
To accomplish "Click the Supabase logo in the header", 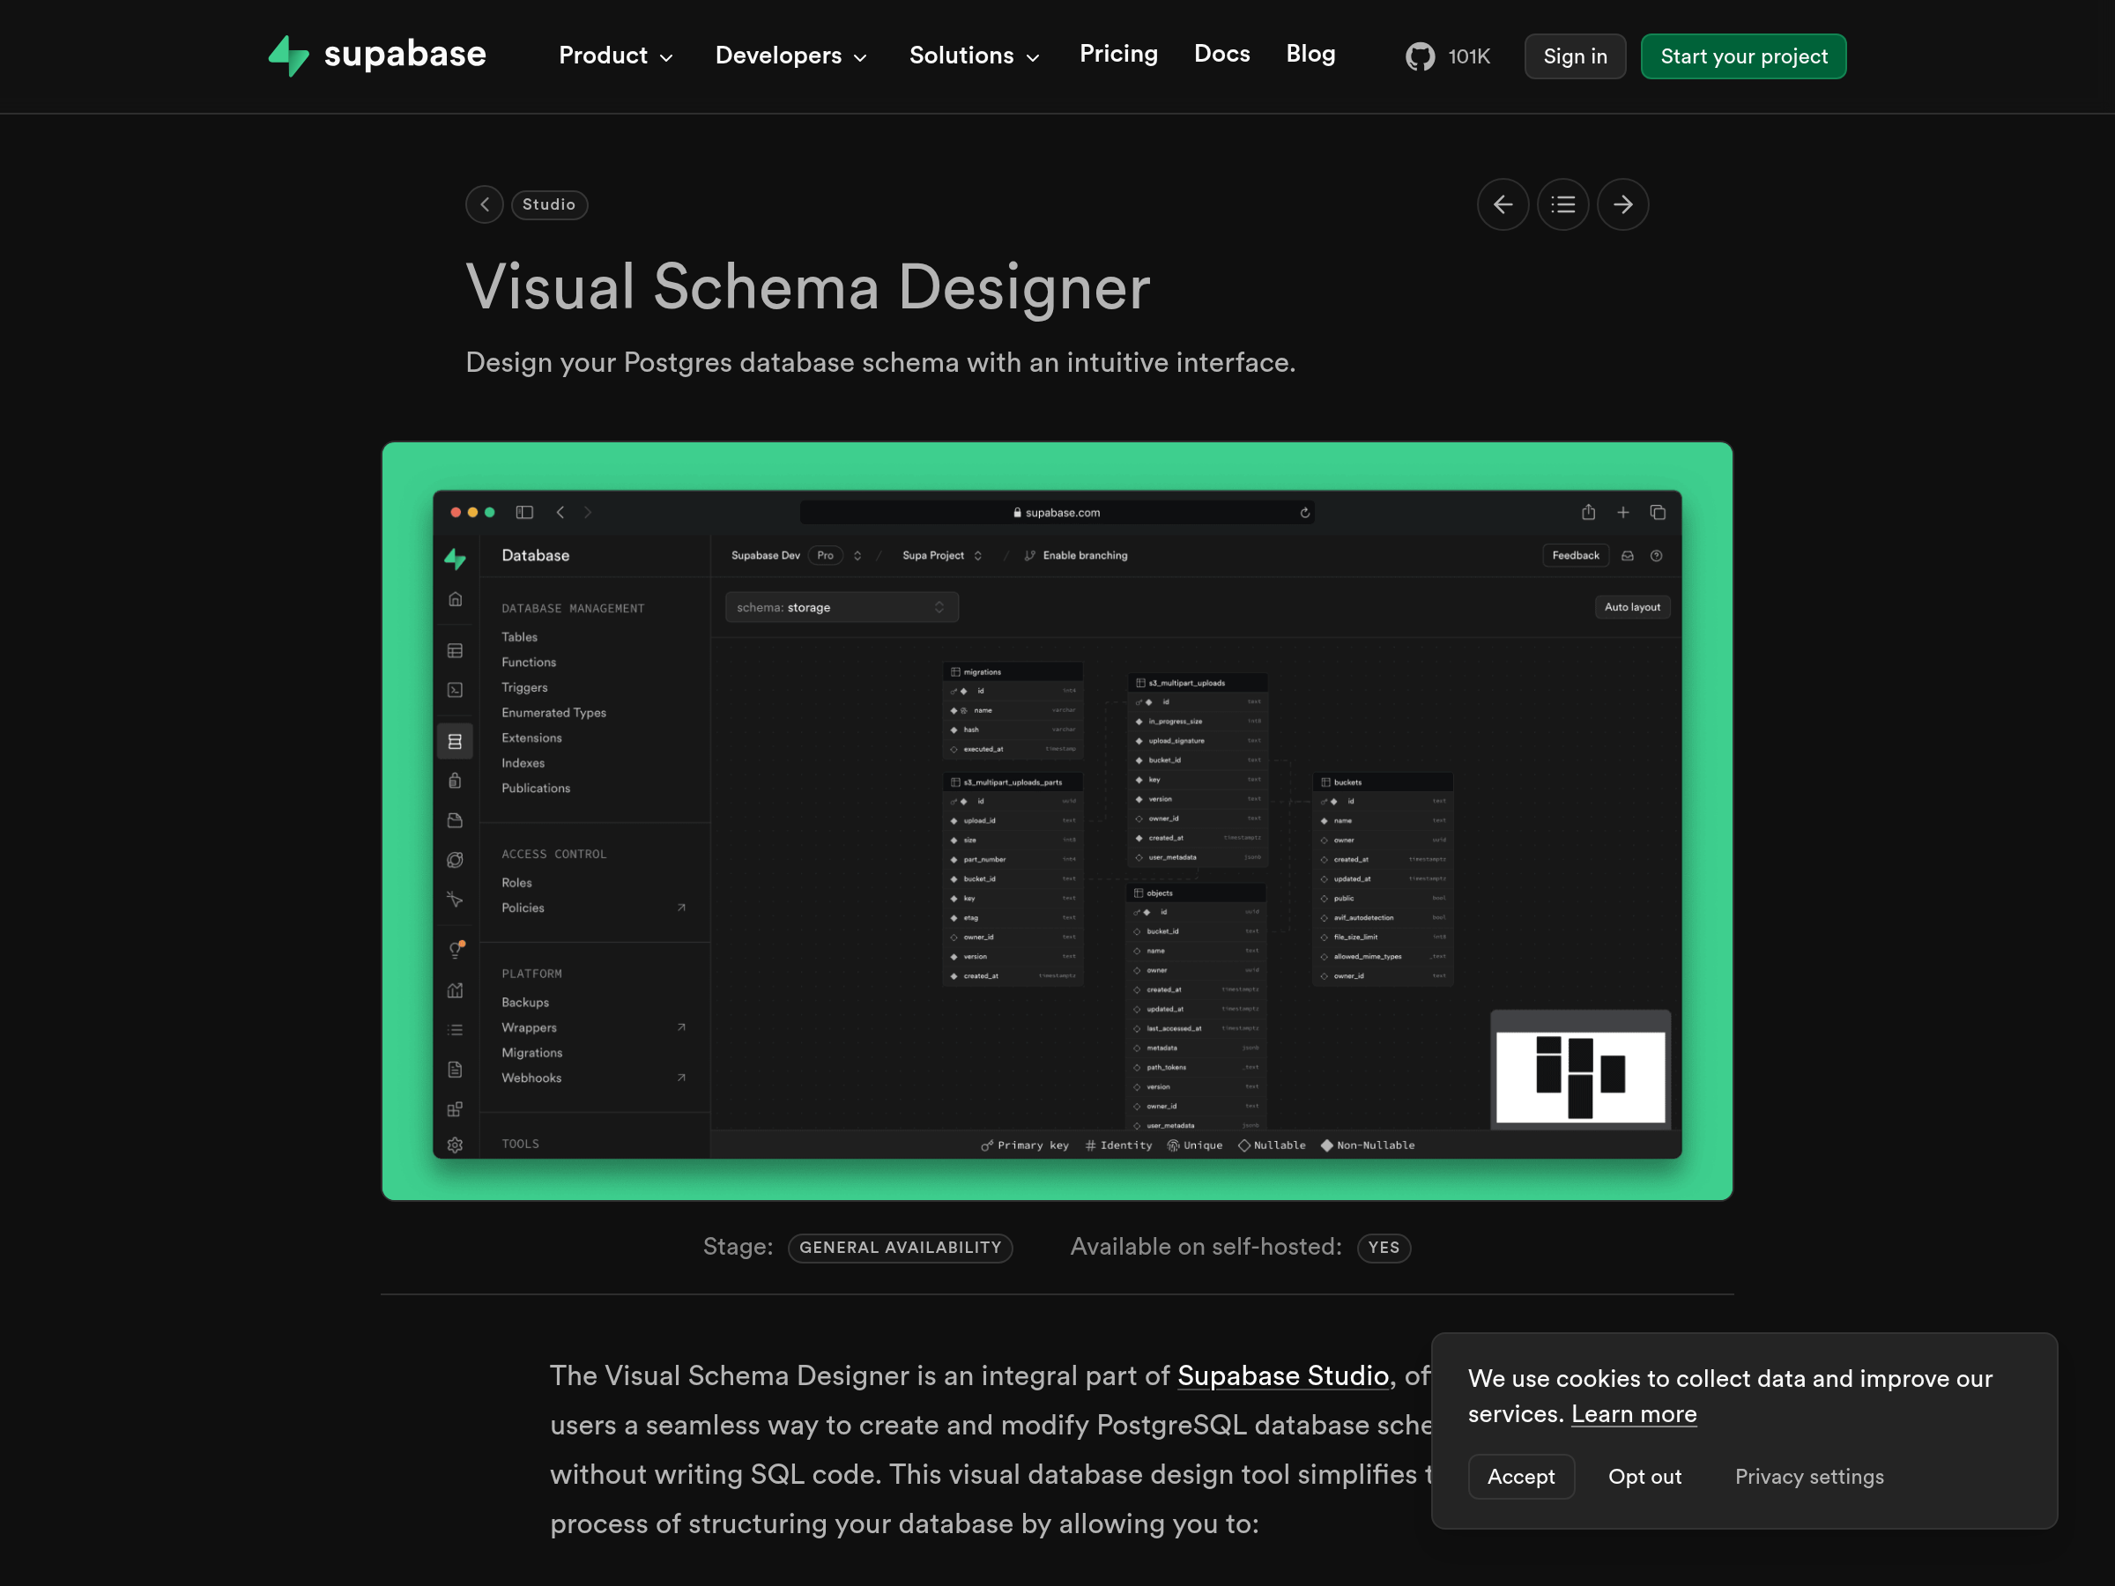I will [376, 55].
